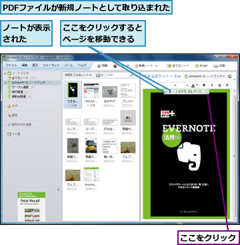
Task: Open the ツール menu
Action: tap(69, 65)
